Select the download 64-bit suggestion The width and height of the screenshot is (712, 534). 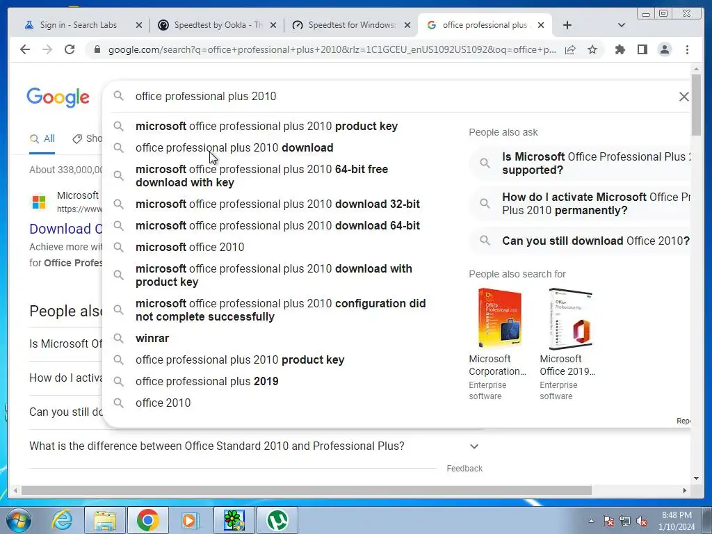point(277,226)
